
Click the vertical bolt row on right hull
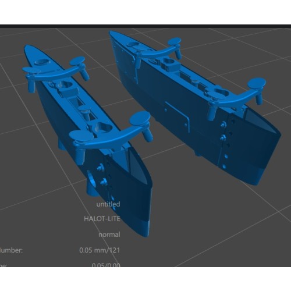click(223, 144)
